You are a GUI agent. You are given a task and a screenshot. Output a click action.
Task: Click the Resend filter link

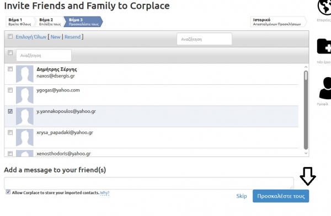[x=72, y=37]
